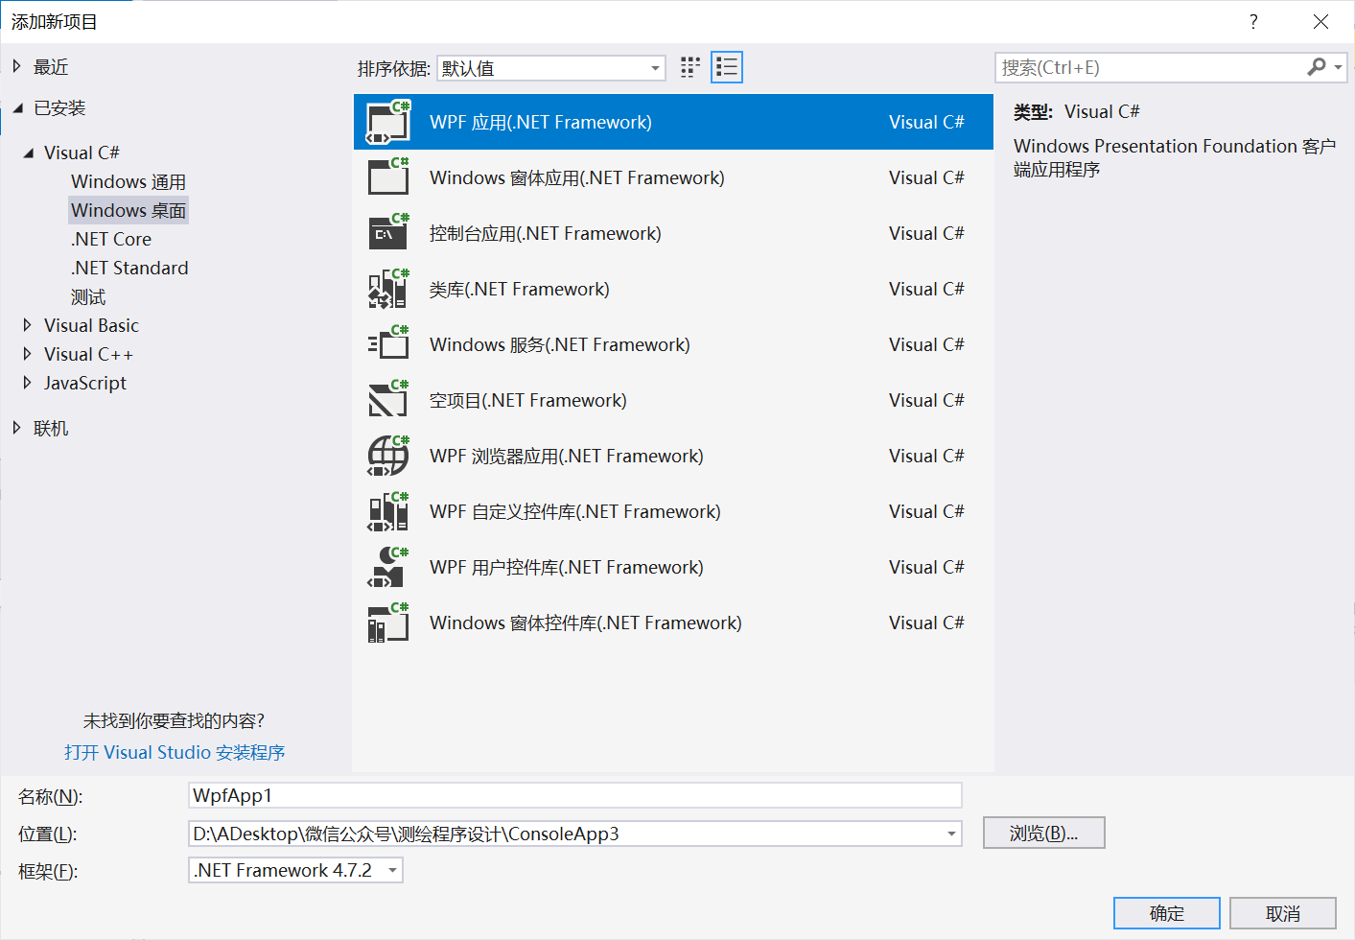Click the 浏览(B)... browse button
This screenshot has width=1355, height=940.
1044,833
